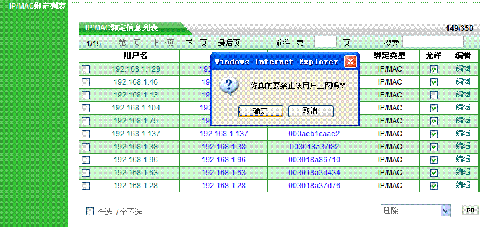
Task: Edit entry 192.168.1.13 via 编辑
Action: click(463, 94)
